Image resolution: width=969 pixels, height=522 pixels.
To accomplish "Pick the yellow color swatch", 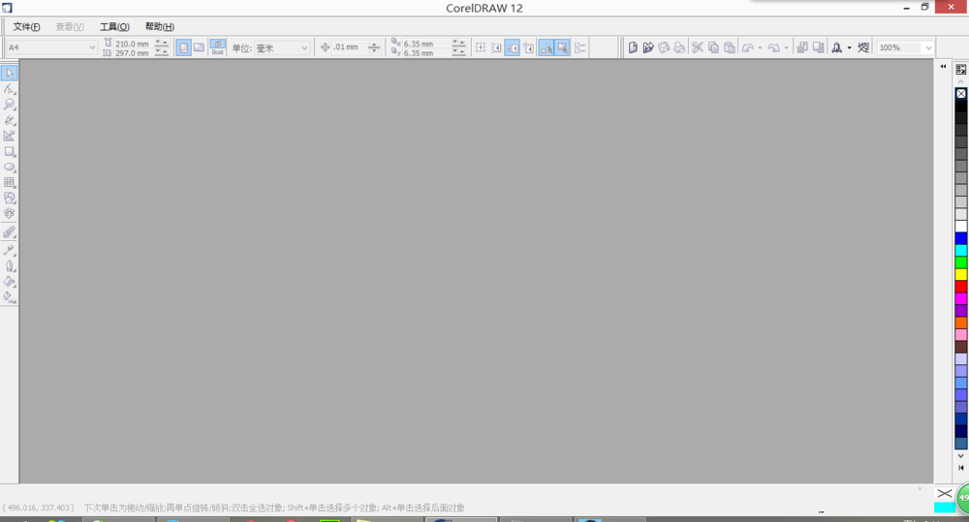I will tap(961, 274).
